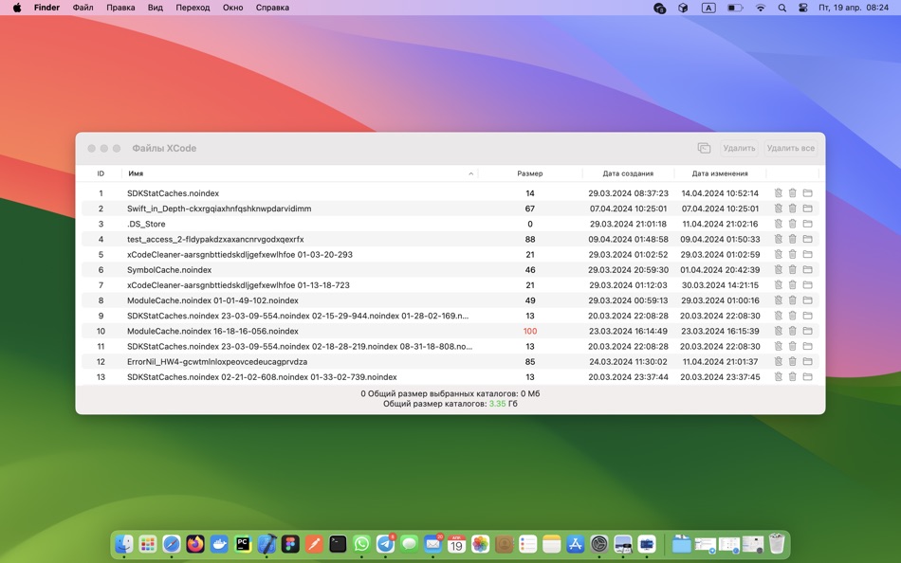Click crossed-out trash icon in row with ID 9

point(778,316)
